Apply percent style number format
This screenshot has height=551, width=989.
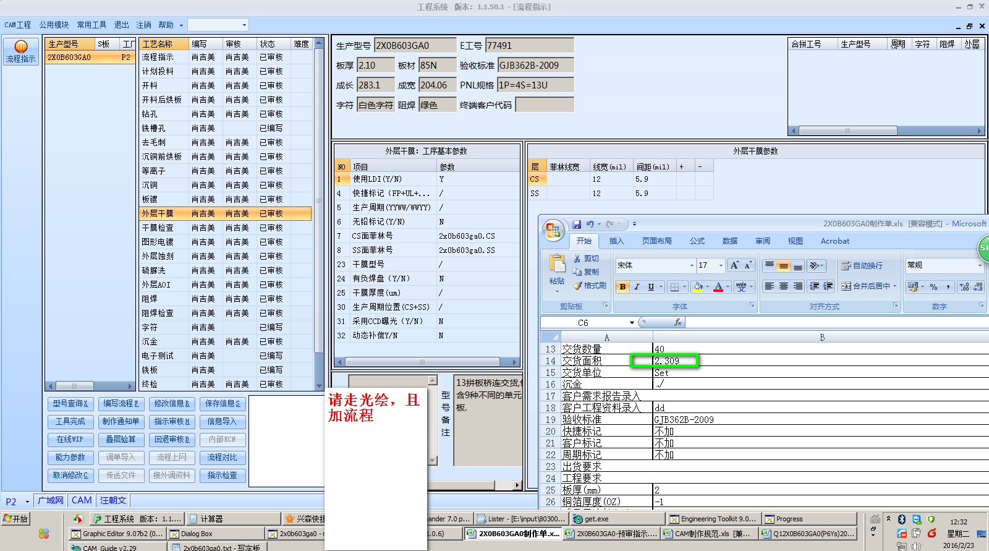pos(933,287)
